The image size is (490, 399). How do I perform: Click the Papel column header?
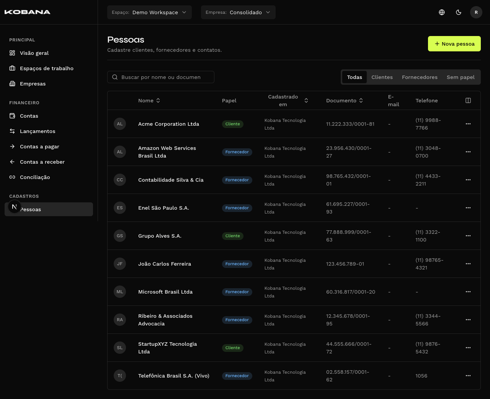pyautogui.click(x=229, y=100)
